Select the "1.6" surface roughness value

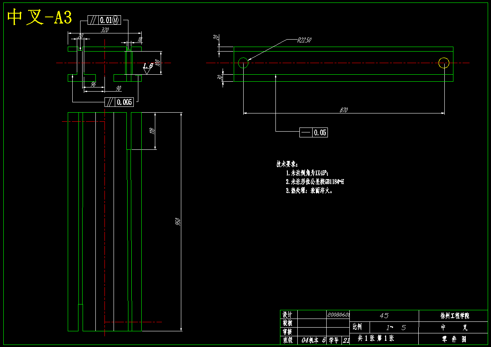pos(148,66)
